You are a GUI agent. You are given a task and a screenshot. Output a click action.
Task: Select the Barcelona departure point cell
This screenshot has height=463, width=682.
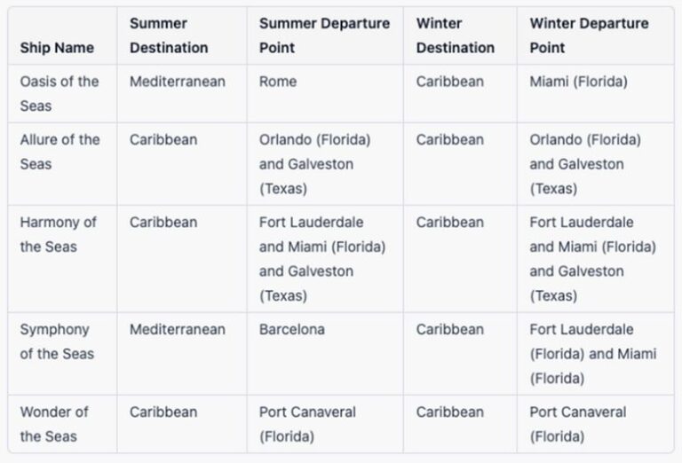pyautogui.click(x=292, y=329)
